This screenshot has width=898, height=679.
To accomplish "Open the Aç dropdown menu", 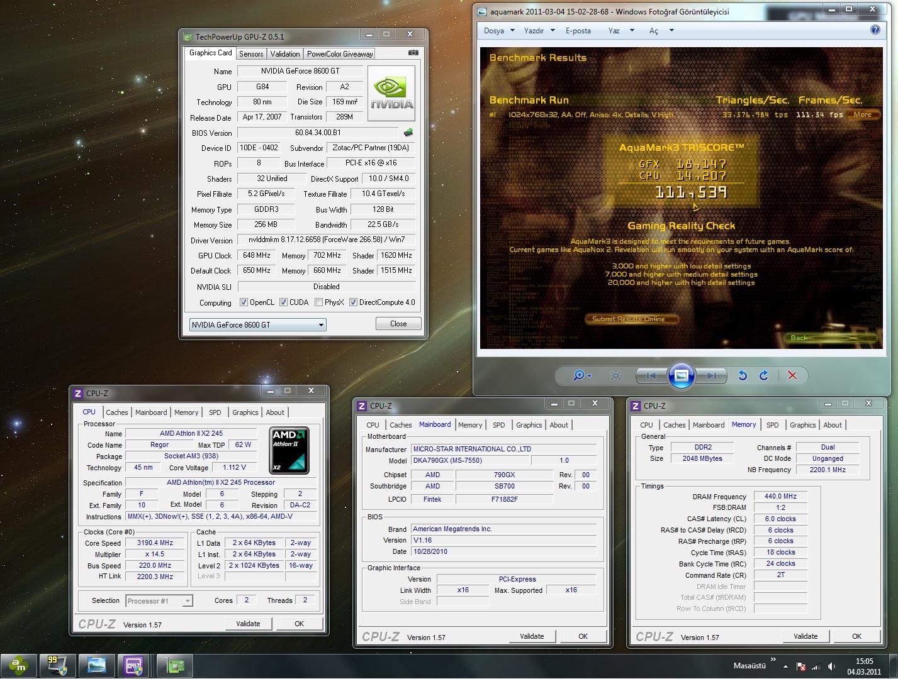I will [x=661, y=30].
